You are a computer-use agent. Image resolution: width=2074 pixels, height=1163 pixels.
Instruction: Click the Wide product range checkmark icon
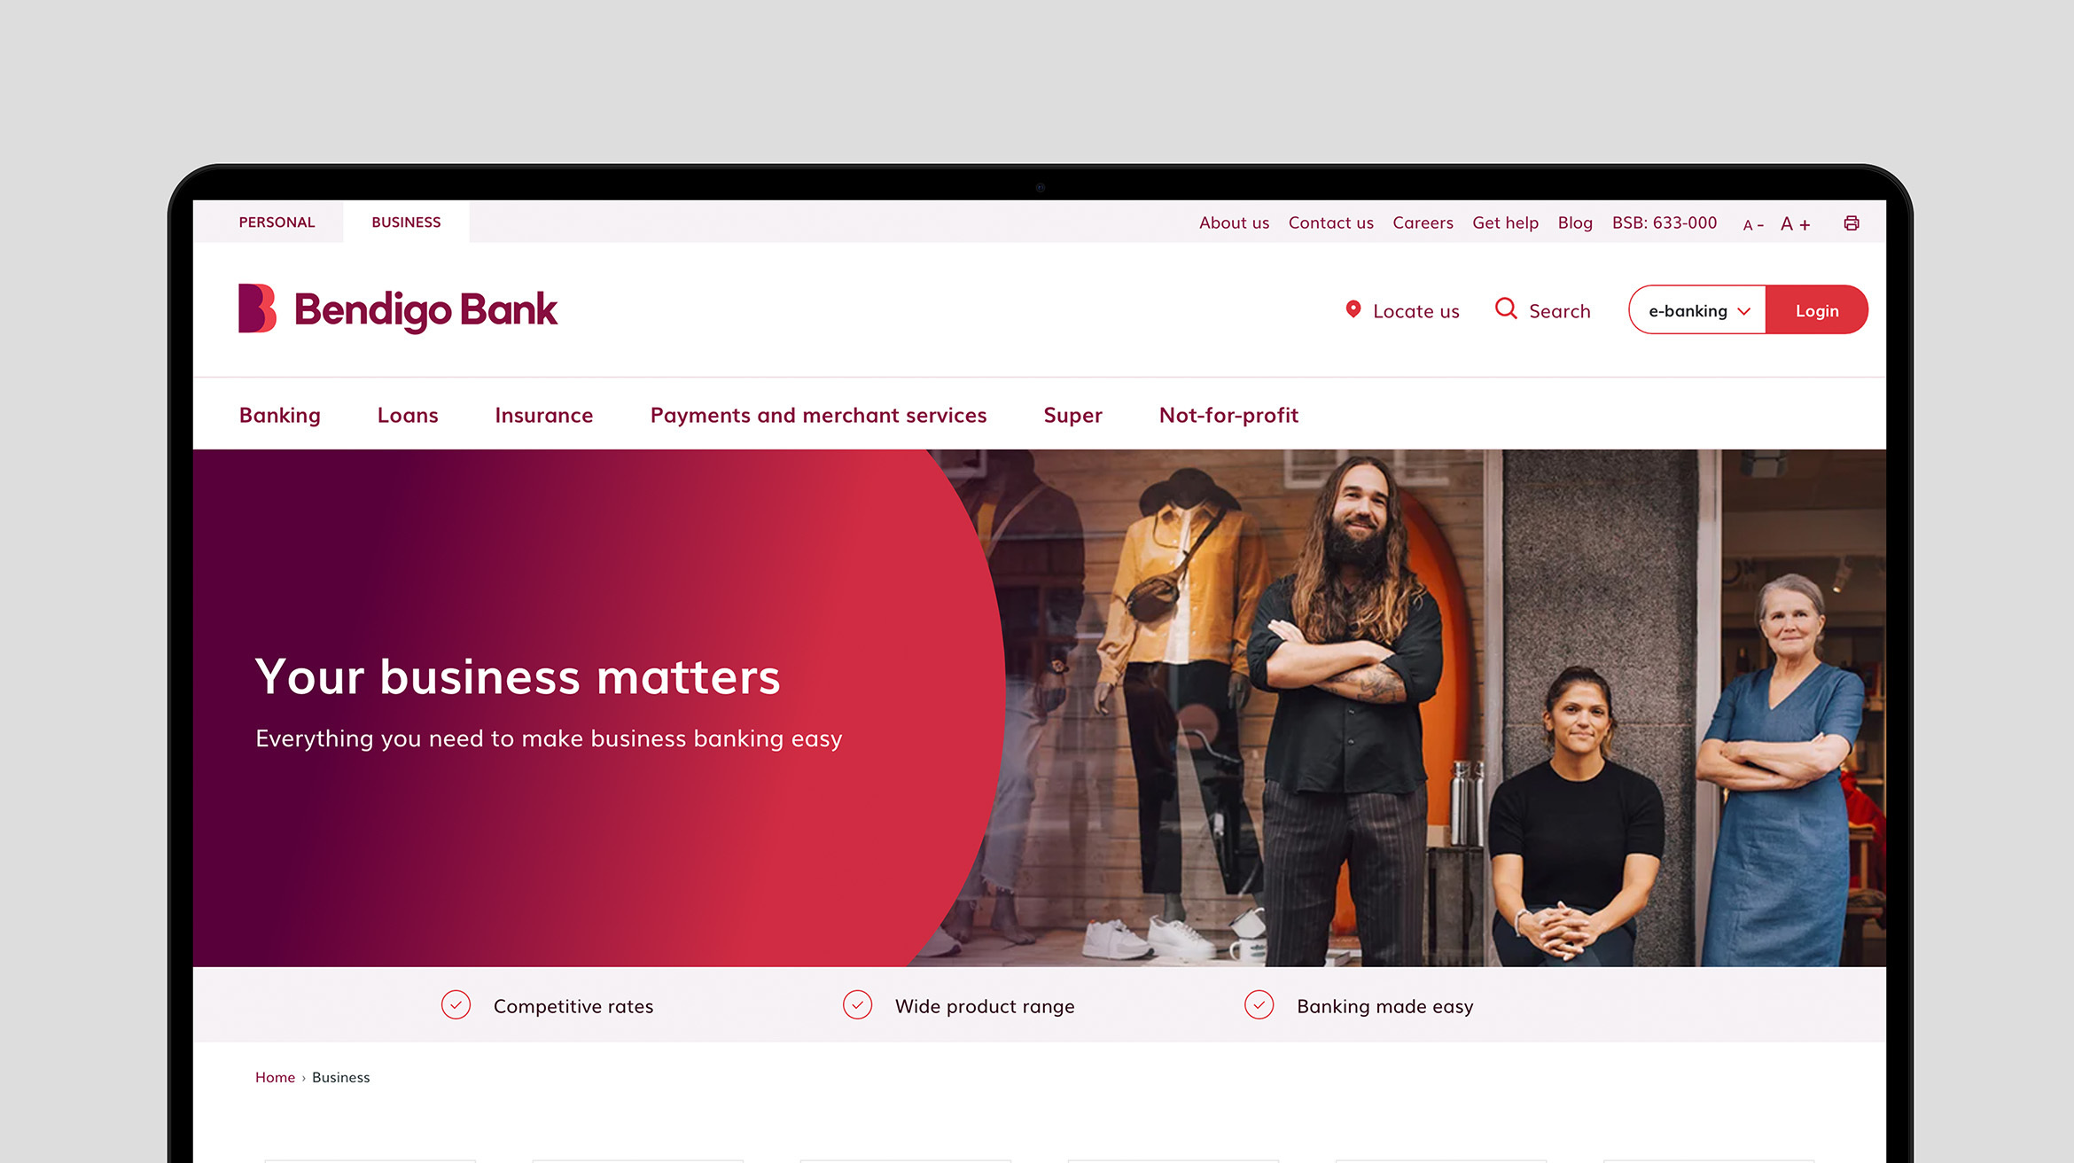[857, 1005]
